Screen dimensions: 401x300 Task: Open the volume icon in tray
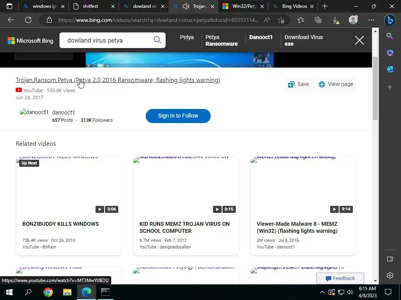click(350, 292)
